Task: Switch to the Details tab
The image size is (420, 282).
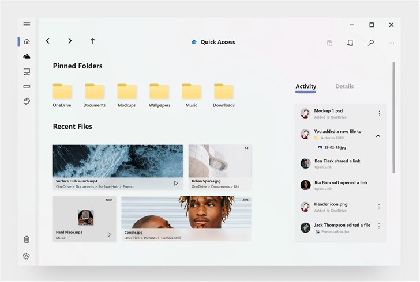Action: pyautogui.click(x=344, y=86)
